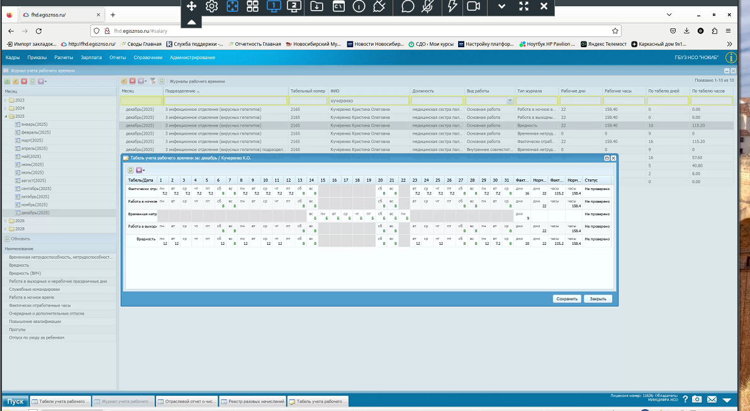Select декабрь(2025) in month tree
The width and height of the screenshot is (750, 411).
(35, 213)
